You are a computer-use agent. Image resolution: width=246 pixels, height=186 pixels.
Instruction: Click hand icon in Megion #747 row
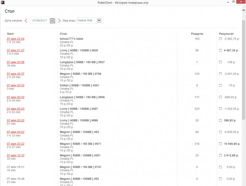220,167
